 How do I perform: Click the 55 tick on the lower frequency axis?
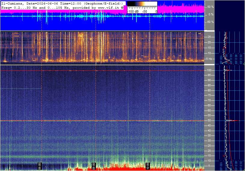[x=209, y=116]
